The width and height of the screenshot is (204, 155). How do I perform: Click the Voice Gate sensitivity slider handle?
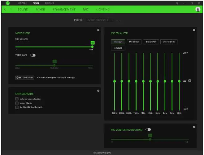[x=54, y=65]
